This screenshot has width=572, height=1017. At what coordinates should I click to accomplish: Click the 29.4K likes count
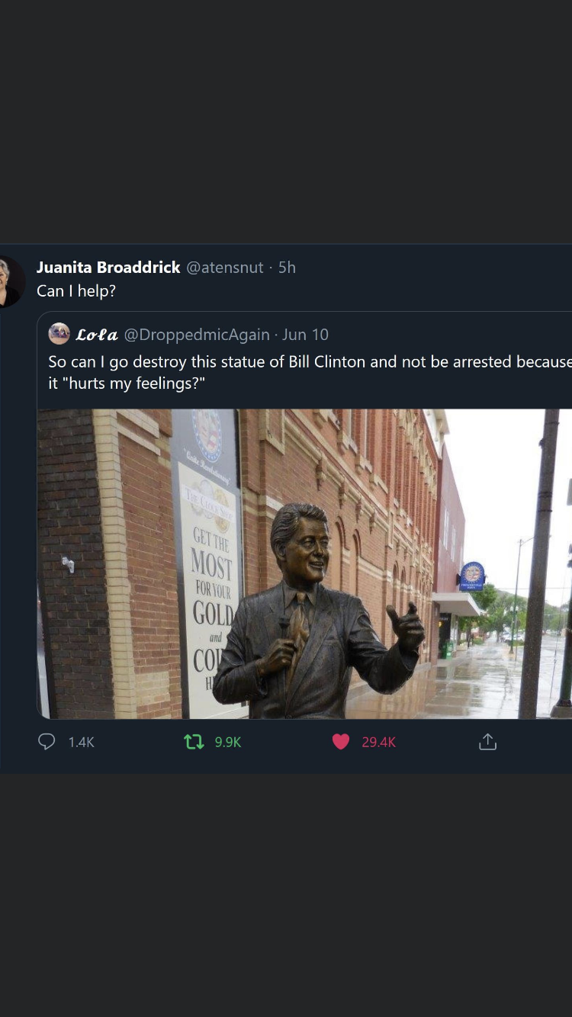[x=378, y=742]
